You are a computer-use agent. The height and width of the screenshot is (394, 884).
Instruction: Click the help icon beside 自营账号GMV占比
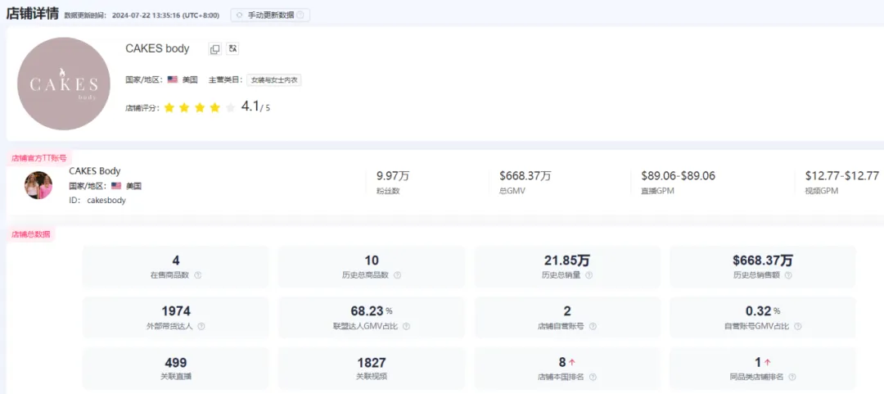point(797,326)
